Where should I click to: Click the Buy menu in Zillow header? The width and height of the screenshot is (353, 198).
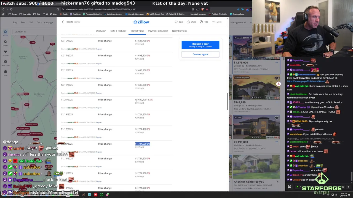click(15, 22)
